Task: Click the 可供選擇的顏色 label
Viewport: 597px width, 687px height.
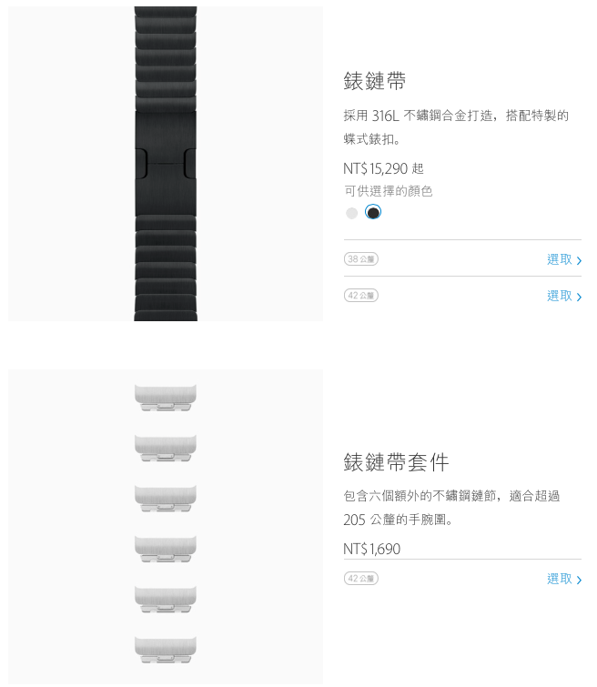Action: pyautogui.click(x=389, y=191)
